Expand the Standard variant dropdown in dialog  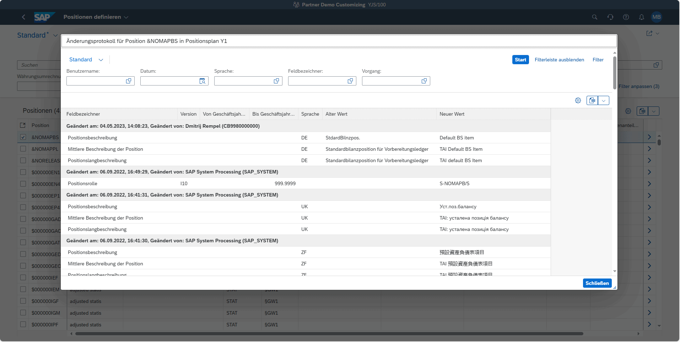tap(101, 60)
